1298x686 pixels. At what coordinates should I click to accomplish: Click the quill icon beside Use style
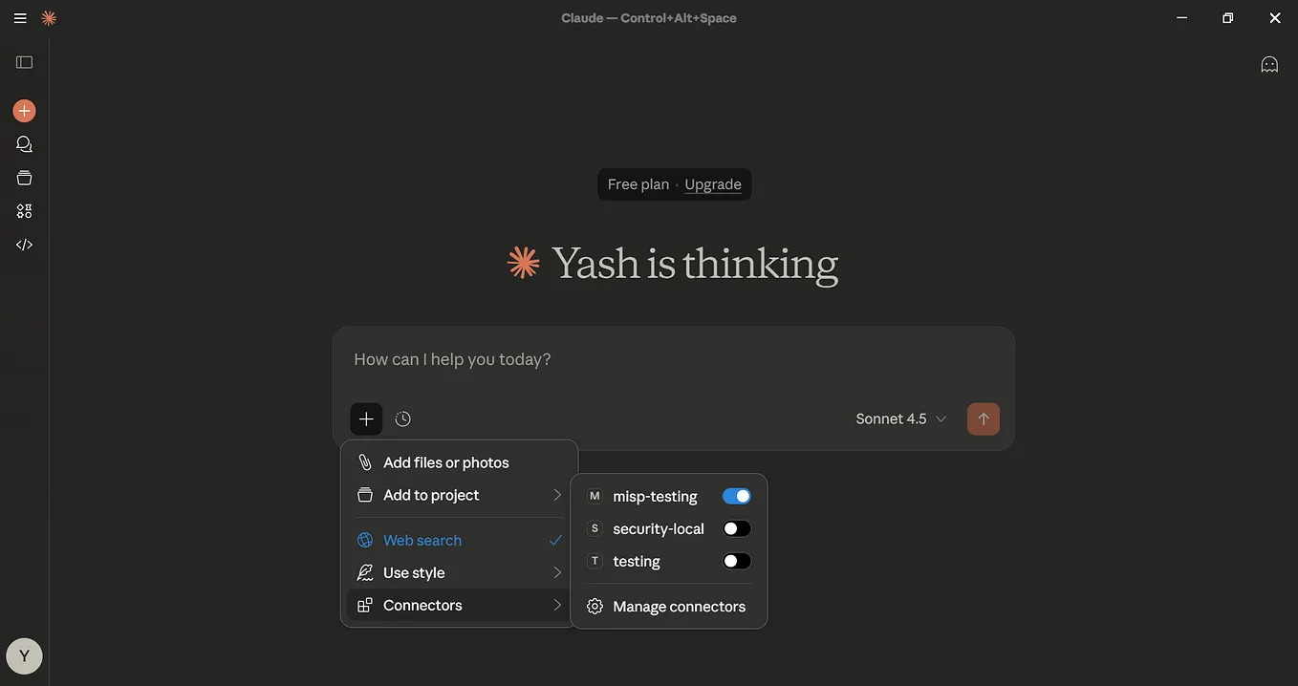point(365,573)
